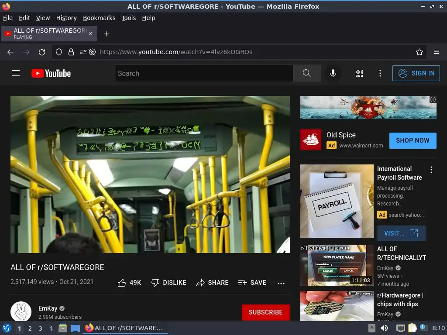The width and height of the screenshot is (447, 335).
Task: Click the forward navigation arrow
Action: 26,52
